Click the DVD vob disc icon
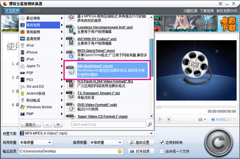The height and width of the screenshot is (159, 240). point(70,107)
